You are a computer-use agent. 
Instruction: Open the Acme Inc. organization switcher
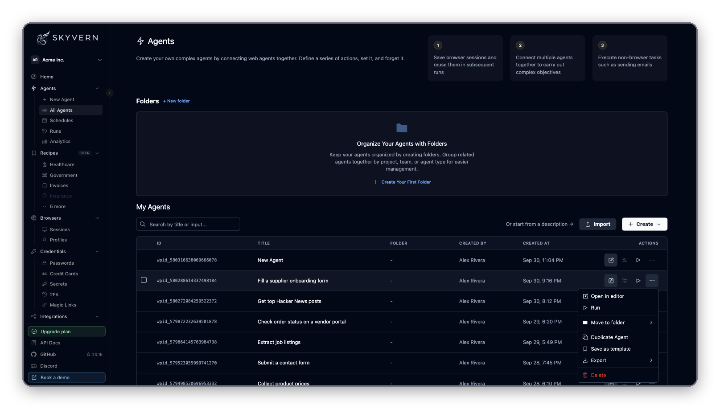pyautogui.click(x=67, y=60)
